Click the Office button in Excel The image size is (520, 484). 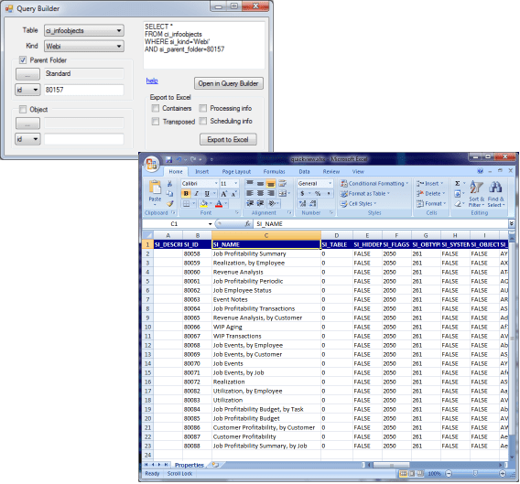[152, 164]
